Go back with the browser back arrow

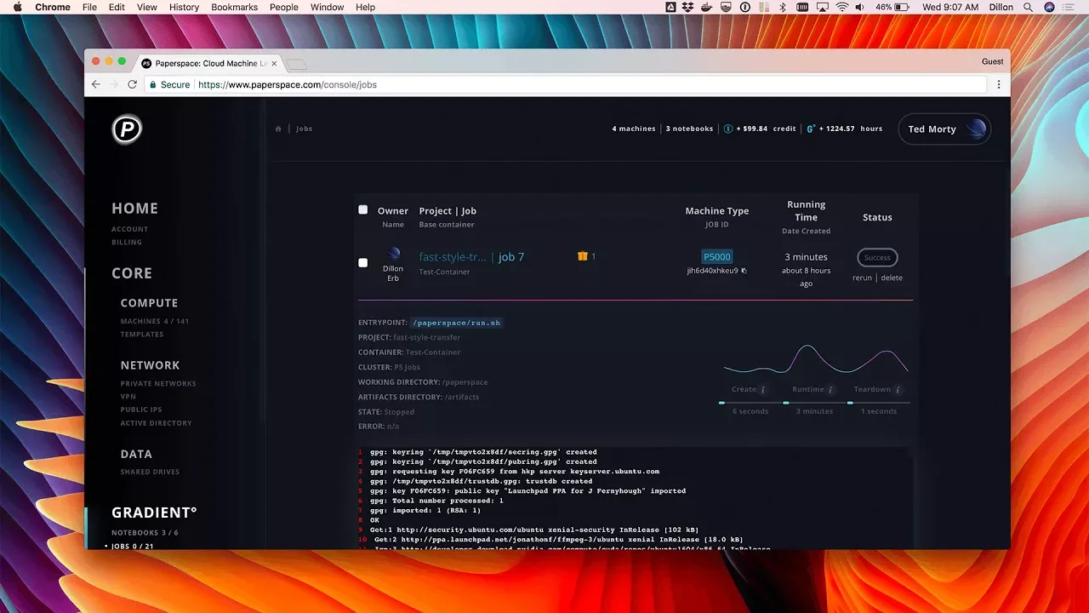[96, 84]
